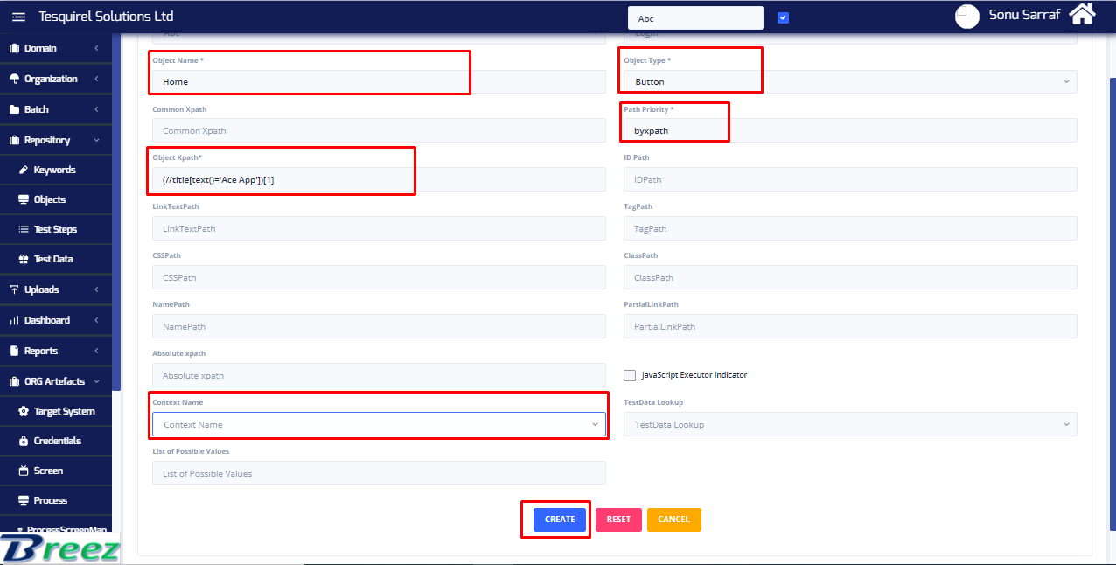Screen dimensions: 1116x565
Task: Click List of Possible Values field
Action: pos(379,473)
